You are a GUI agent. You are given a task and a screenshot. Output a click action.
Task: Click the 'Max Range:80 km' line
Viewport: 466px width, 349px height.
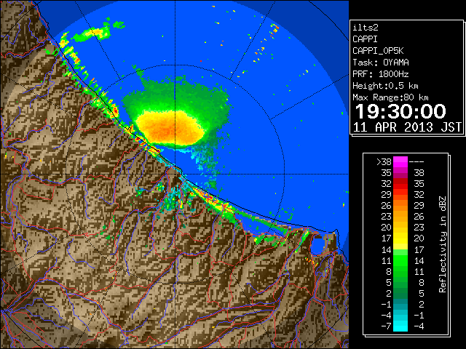click(390, 97)
